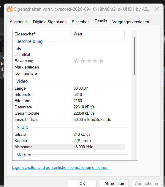
Task: Click the value 3840
Action: point(78,94)
